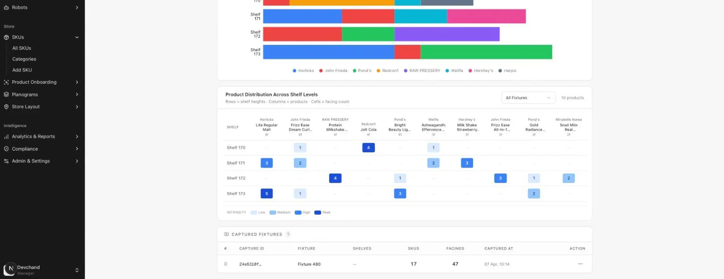This screenshot has height=279, width=724.
Task: Click the Admin & Settings sliders icon
Action: [x=6, y=161]
